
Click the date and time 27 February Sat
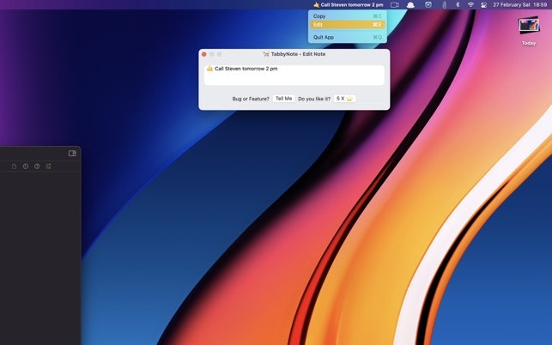(519, 5)
